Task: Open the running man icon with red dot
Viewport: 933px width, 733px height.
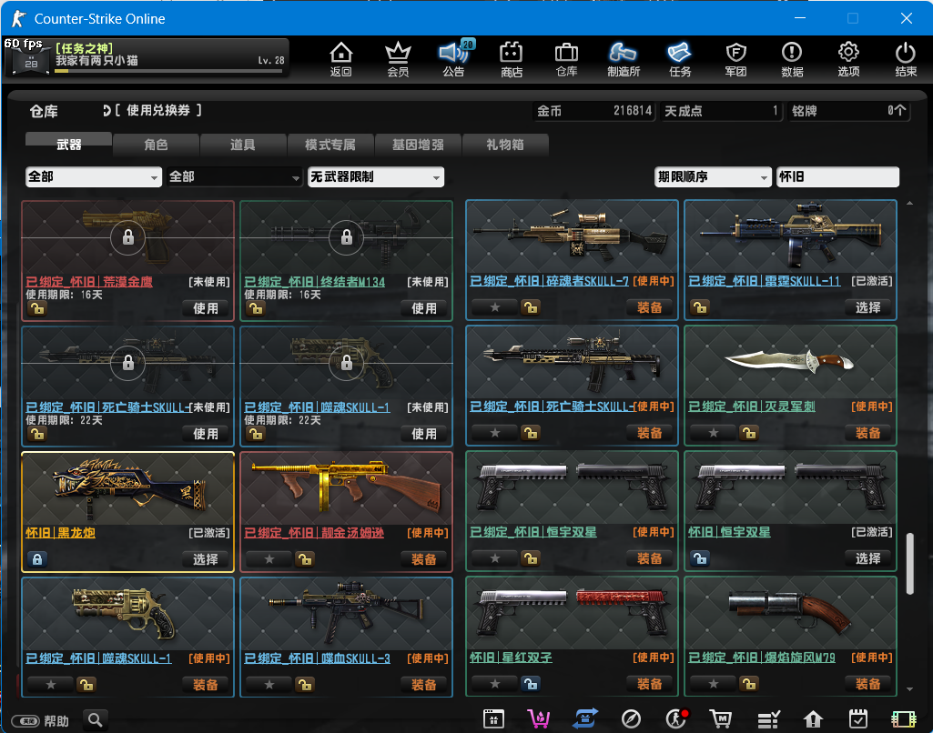Action: (x=676, y=718)
